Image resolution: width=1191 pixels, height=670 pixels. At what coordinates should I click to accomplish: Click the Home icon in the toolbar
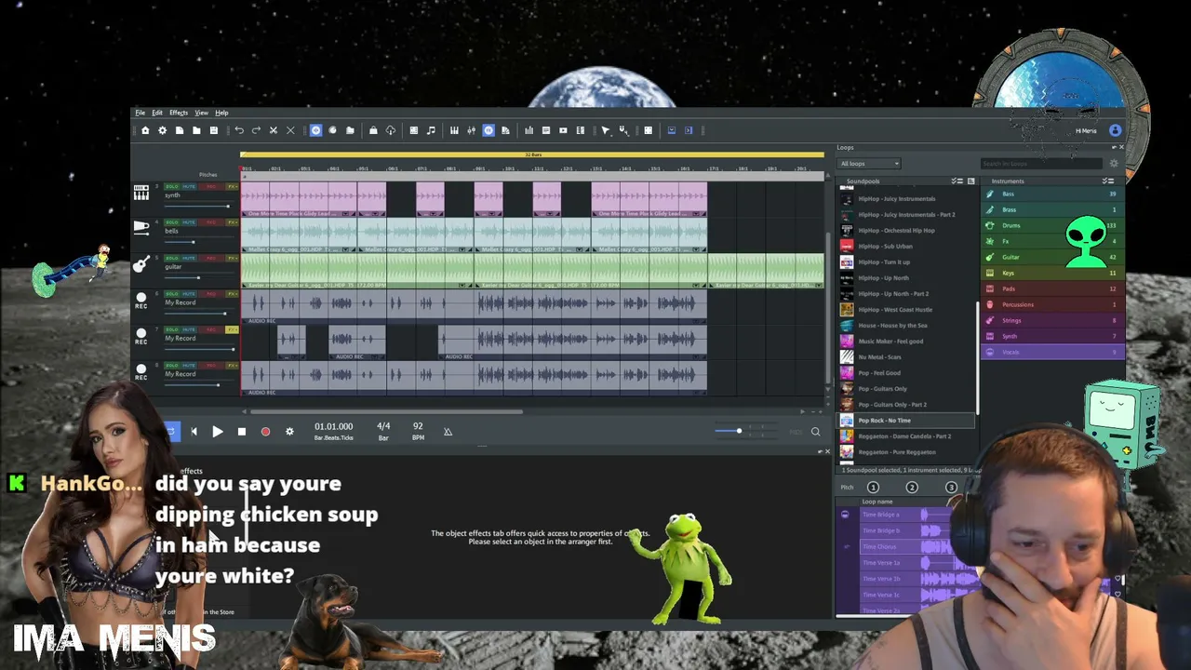click(x=145, y=130)
